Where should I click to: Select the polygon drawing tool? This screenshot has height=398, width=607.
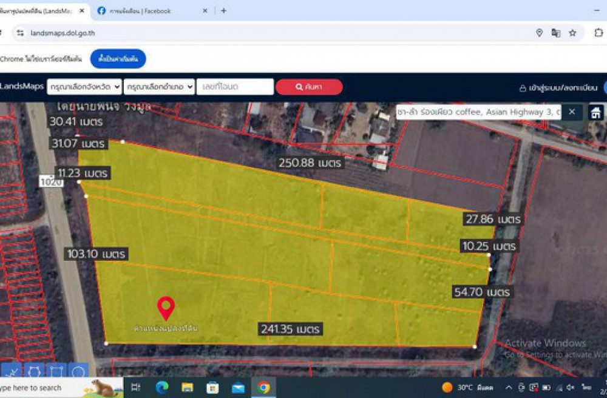[34, 372]
